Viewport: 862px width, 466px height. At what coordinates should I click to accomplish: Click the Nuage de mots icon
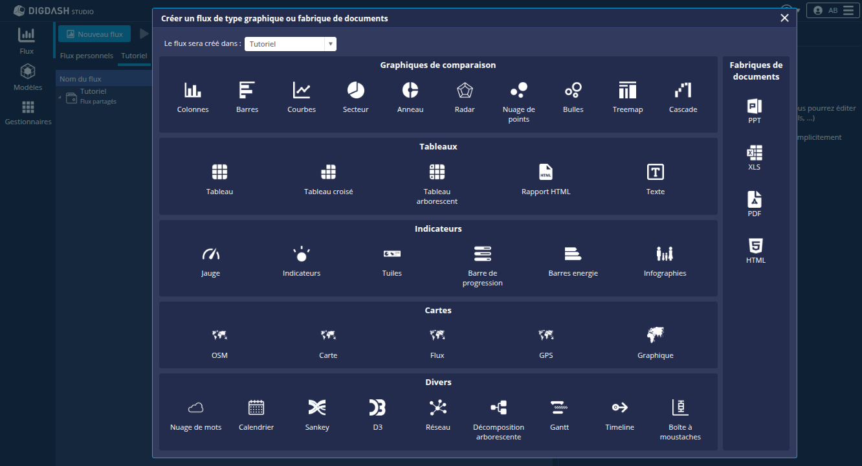[195, 408]
